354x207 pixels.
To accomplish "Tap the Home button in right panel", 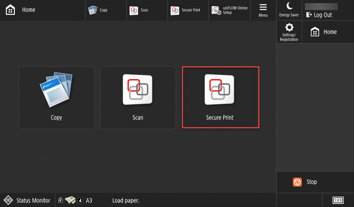I will click(324, 32).
